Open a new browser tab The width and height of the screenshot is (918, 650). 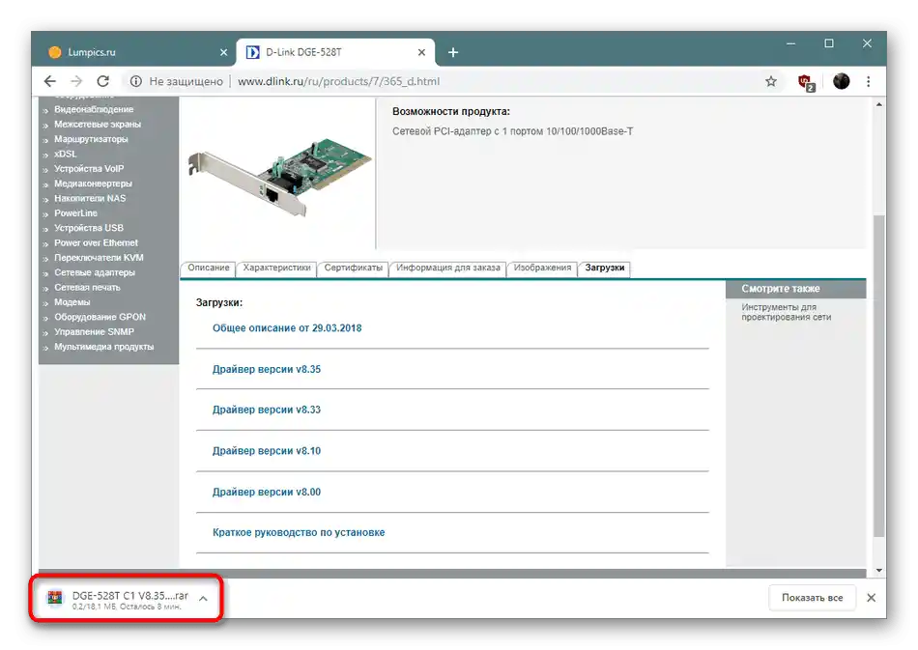pos(453,52)
